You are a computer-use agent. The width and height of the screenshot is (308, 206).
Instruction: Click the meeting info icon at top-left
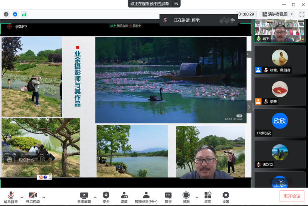[6, 14]
